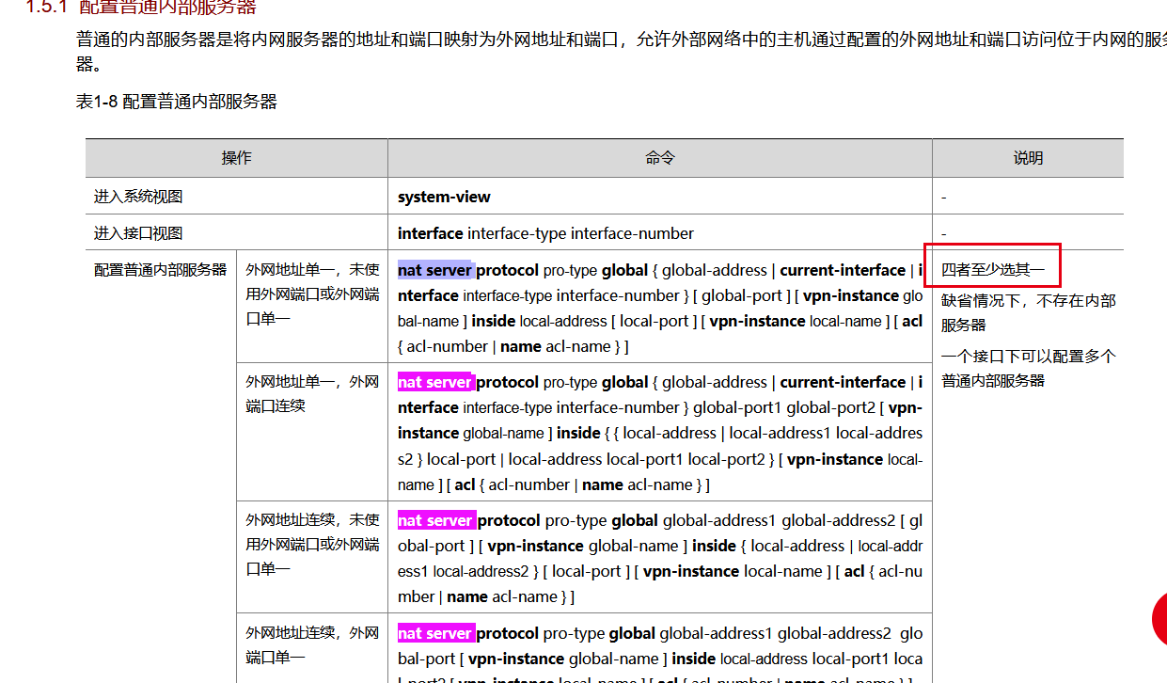Viewport: 1167px width, 683px height.
Task: Click cell '外网地址单一，未使用外网端口或外网端口单一'
Action: pos(312,307)
